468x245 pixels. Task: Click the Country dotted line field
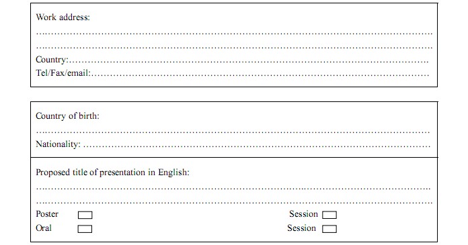pyautogui.click(x=249, y=61)
